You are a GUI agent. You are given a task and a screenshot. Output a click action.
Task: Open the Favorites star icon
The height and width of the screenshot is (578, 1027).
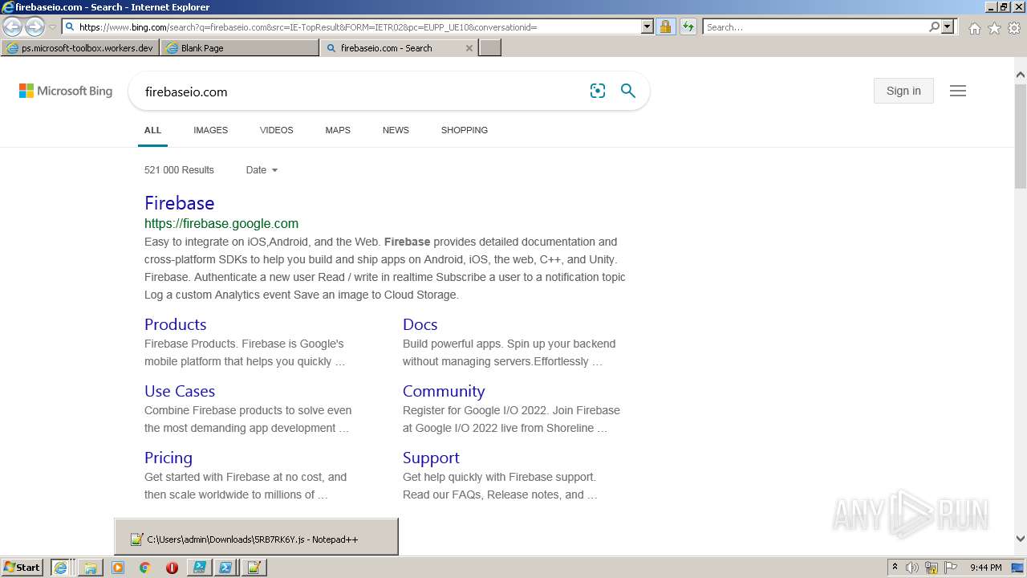tap(994, 28)
